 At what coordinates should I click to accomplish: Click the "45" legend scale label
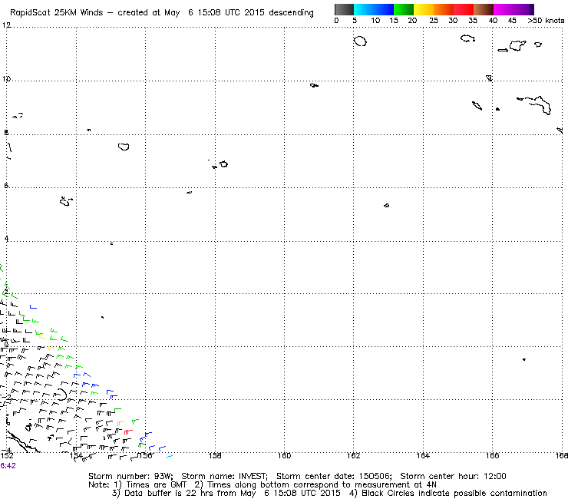(512, 21)
